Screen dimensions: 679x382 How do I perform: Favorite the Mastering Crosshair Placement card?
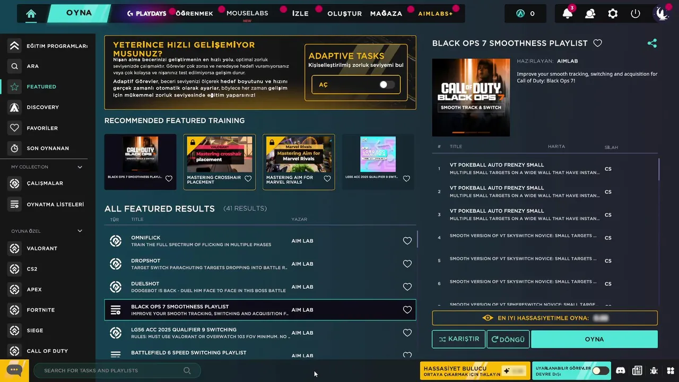coord(248,179)
